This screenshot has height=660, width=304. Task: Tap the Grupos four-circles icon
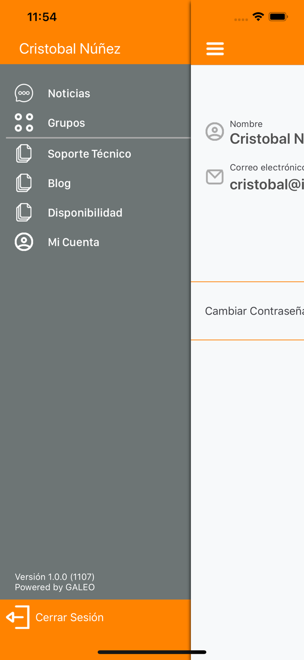[24, 123]
